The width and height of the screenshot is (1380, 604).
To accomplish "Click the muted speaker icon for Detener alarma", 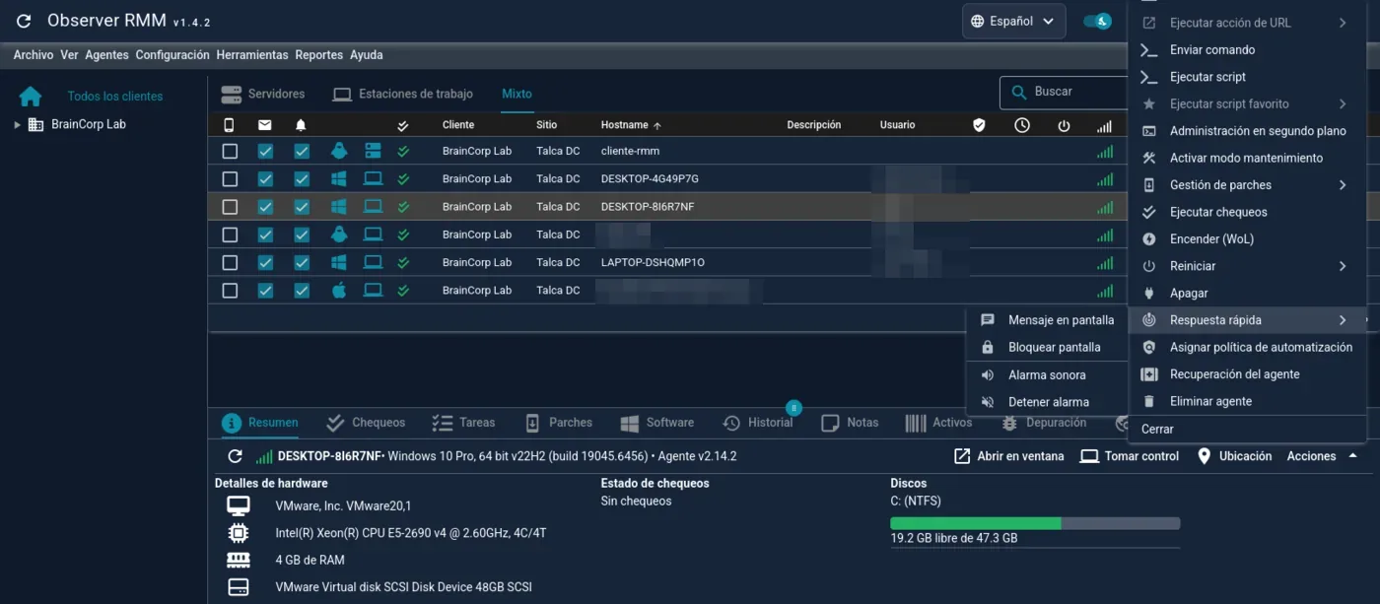I will pyautogui.click(x=988, y=402).
